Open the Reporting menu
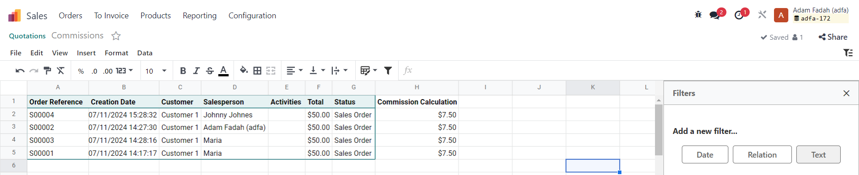This screenshot has height=175, width=859. (200, 16)
